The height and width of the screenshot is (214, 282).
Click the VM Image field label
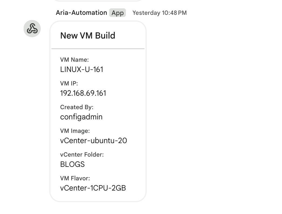[75, 131]
